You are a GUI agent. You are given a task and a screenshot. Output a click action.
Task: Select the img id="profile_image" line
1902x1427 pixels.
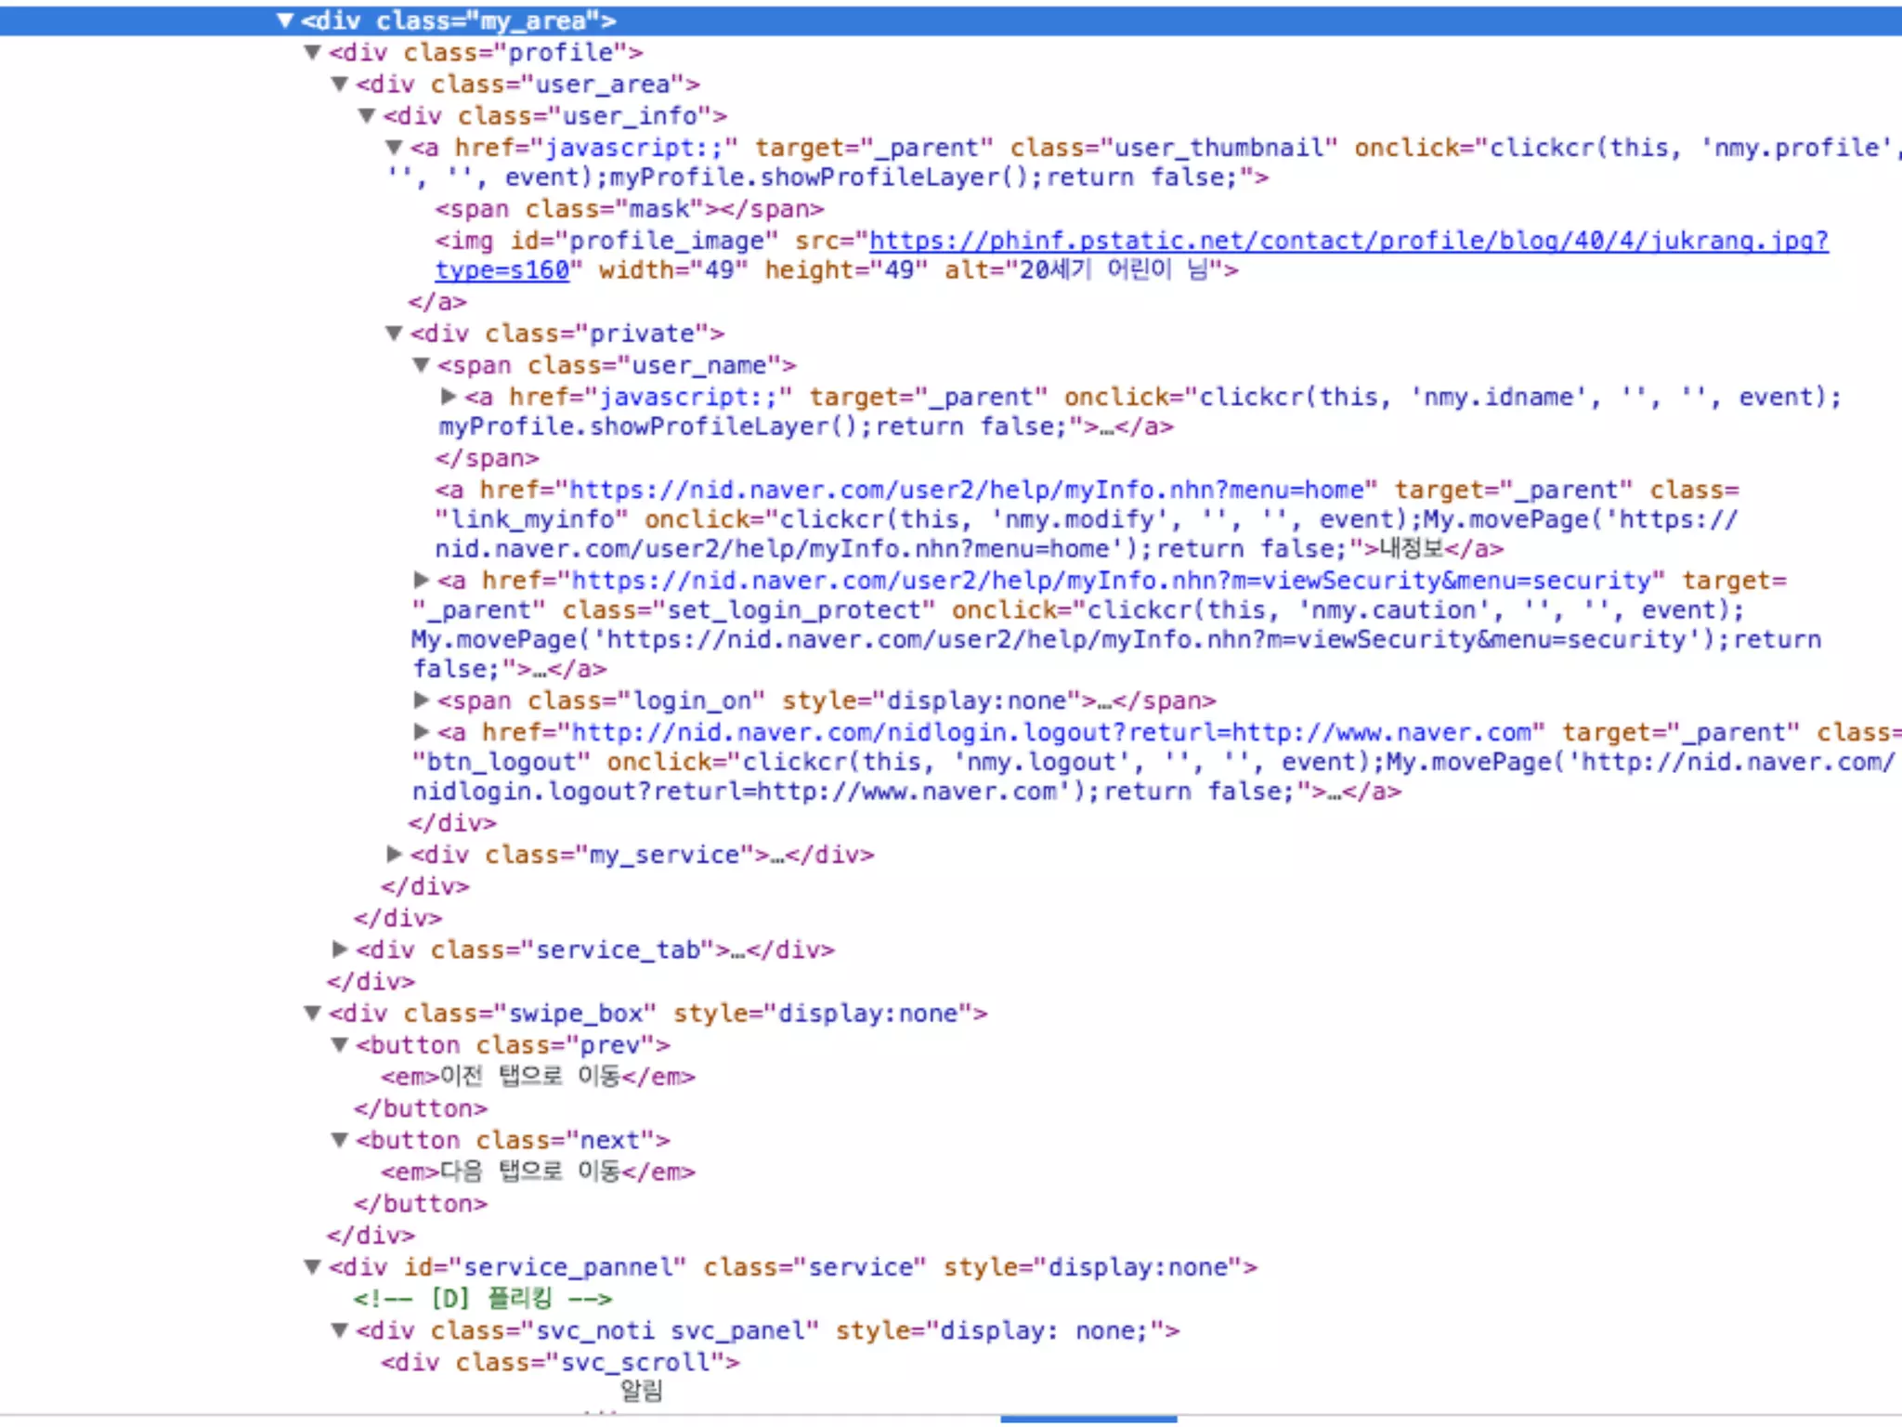[1131, 255]
